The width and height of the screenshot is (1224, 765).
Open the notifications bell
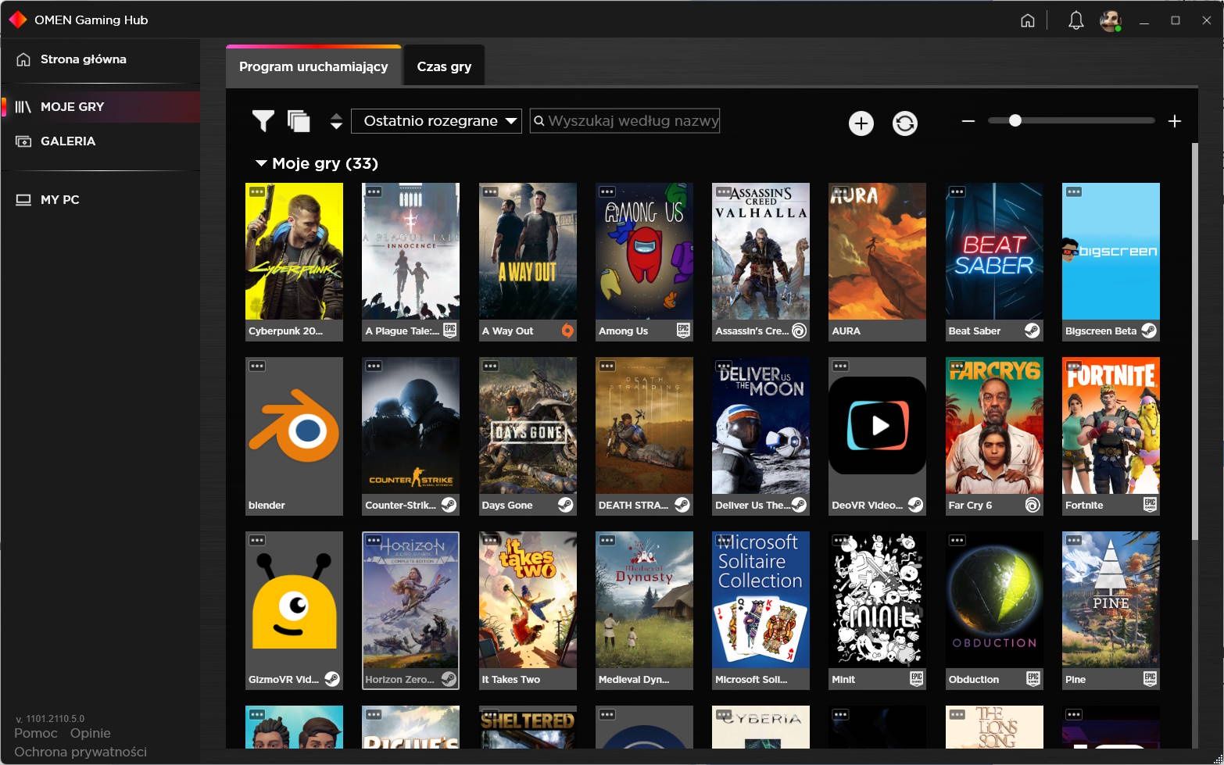(x=1076, y=20)
